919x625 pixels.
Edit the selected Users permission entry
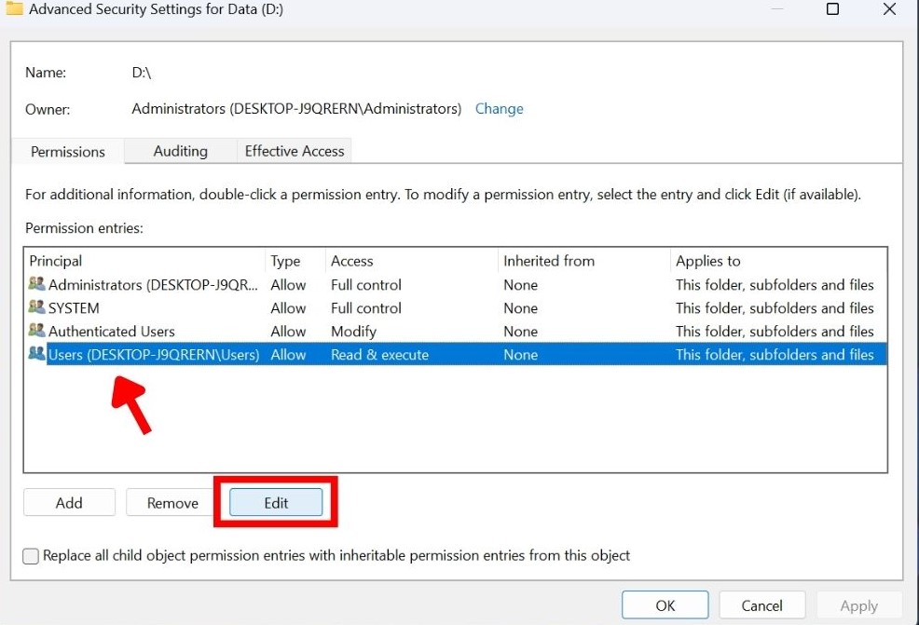[275, 502]
